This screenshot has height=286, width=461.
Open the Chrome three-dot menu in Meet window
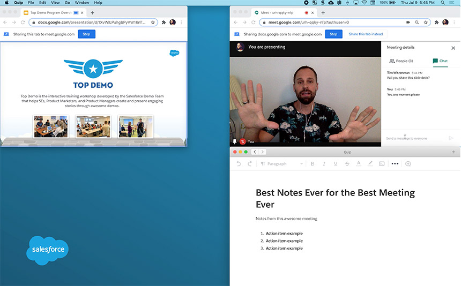point(455,22)
